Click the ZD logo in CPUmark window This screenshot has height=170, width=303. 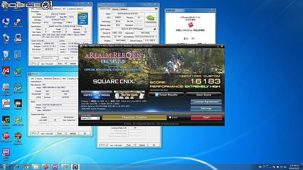coord(191,25)
